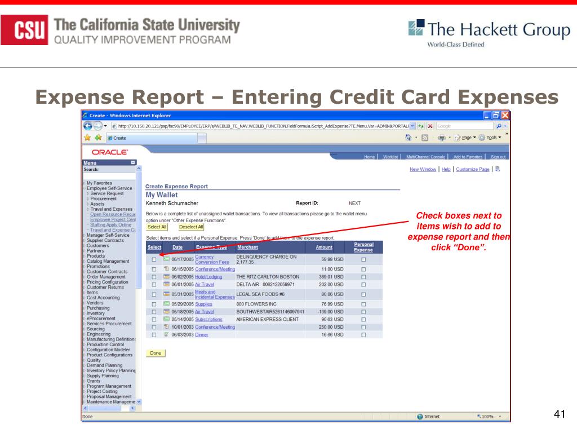Click the Google search box
577x433 pixels.
pyautogui.click(x=465, y=126)
